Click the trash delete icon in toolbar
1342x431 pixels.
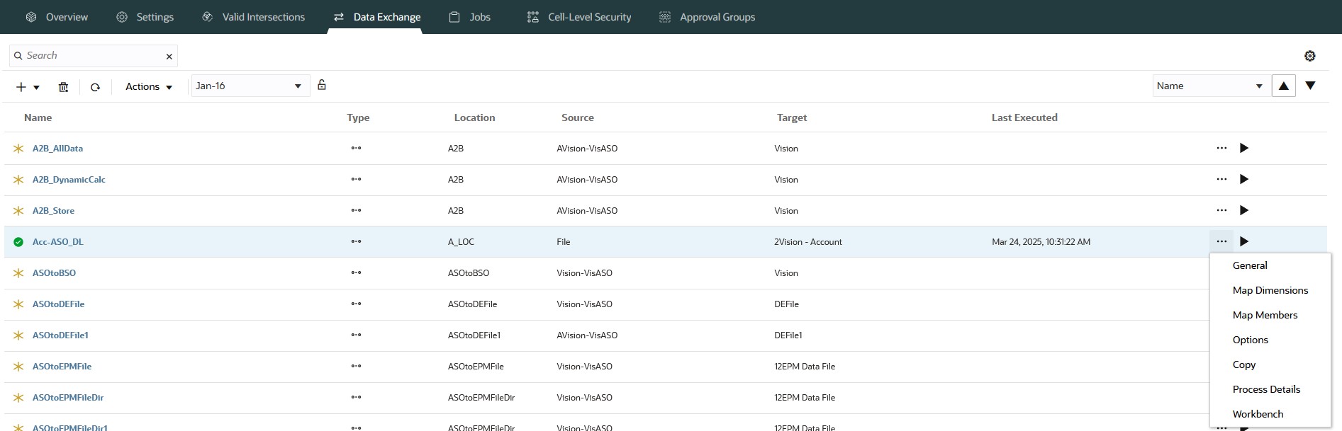[x=63, y=87]
